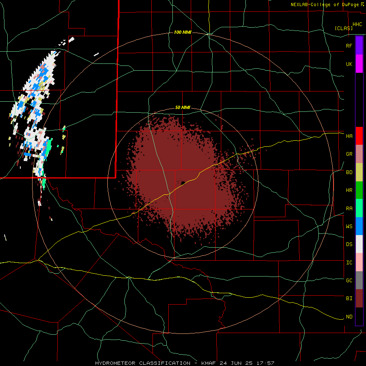Click the gray GC ground clutter swatch

coord(359,280)
